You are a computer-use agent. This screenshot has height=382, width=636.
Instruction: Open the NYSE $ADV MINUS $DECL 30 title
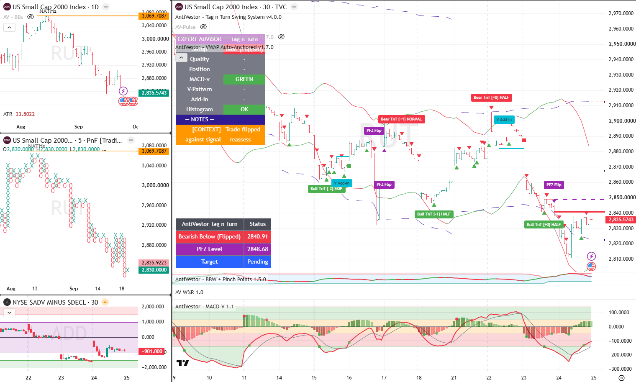[55, 302]
